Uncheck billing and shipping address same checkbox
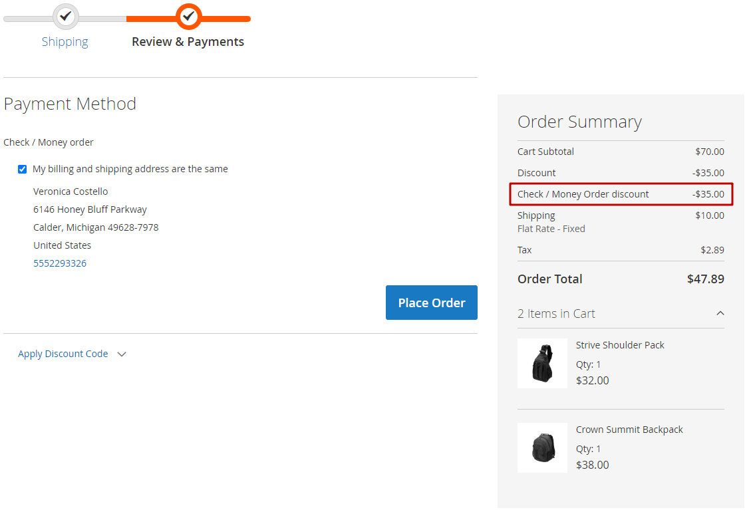This screenshot has width=749, height=512. click(x=23, y=170)
